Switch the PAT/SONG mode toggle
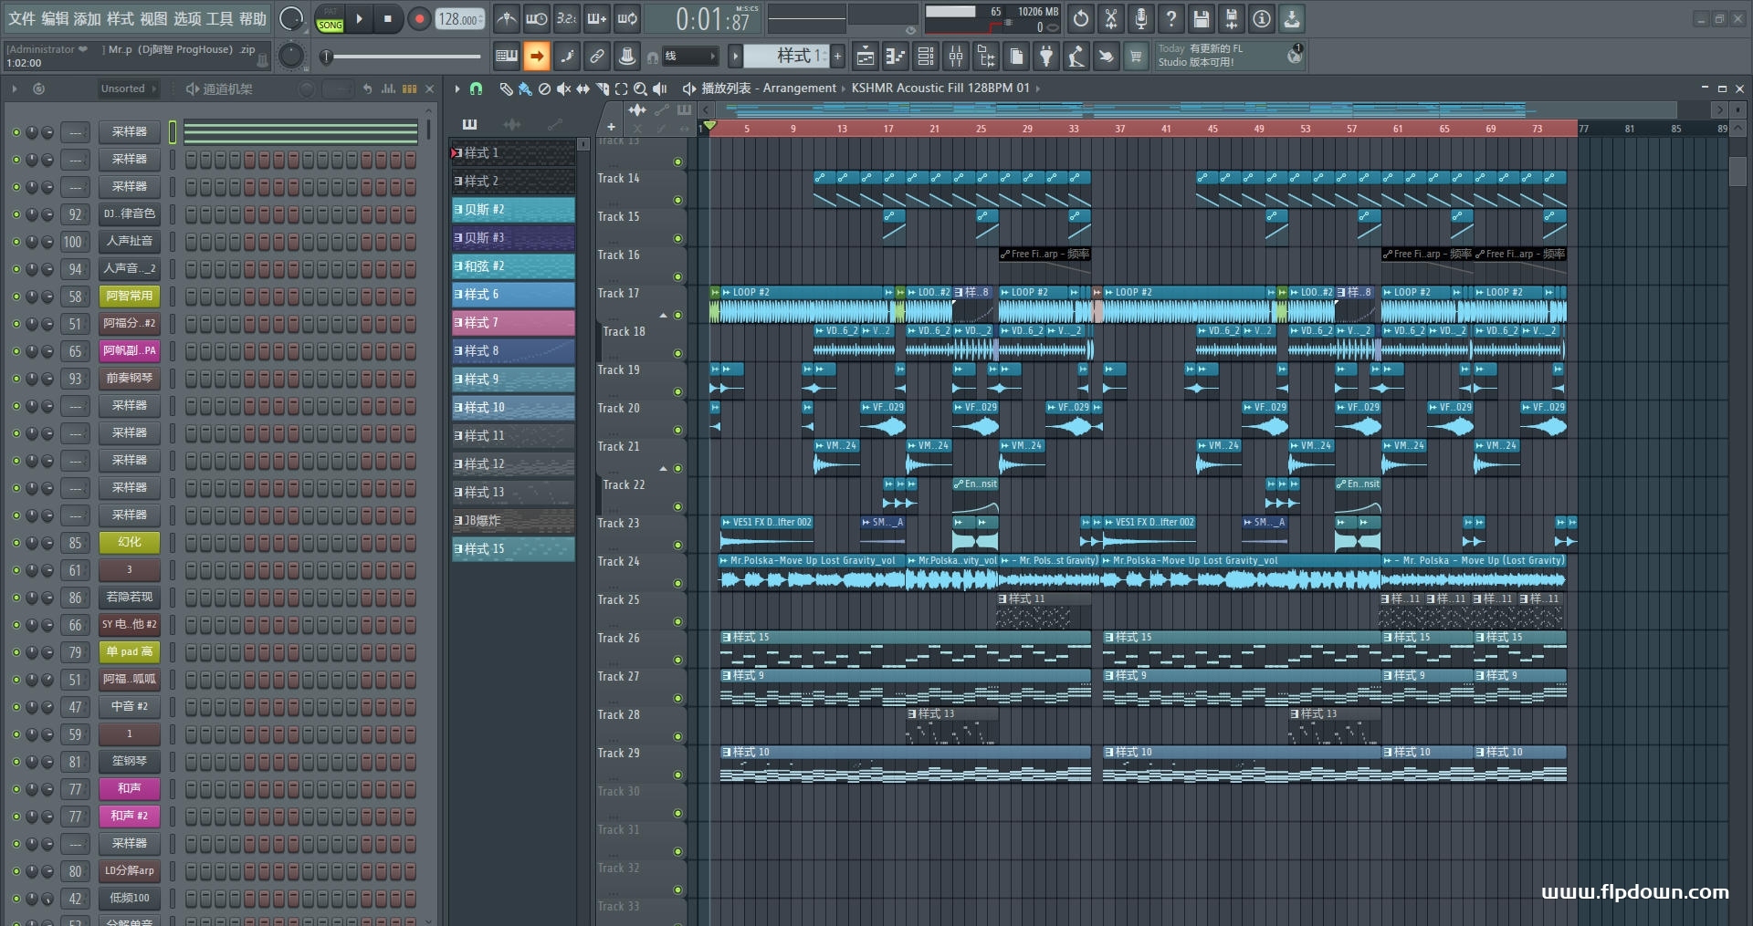The image size is (1753, 926). pyautogui.click(x=330, y=19)
